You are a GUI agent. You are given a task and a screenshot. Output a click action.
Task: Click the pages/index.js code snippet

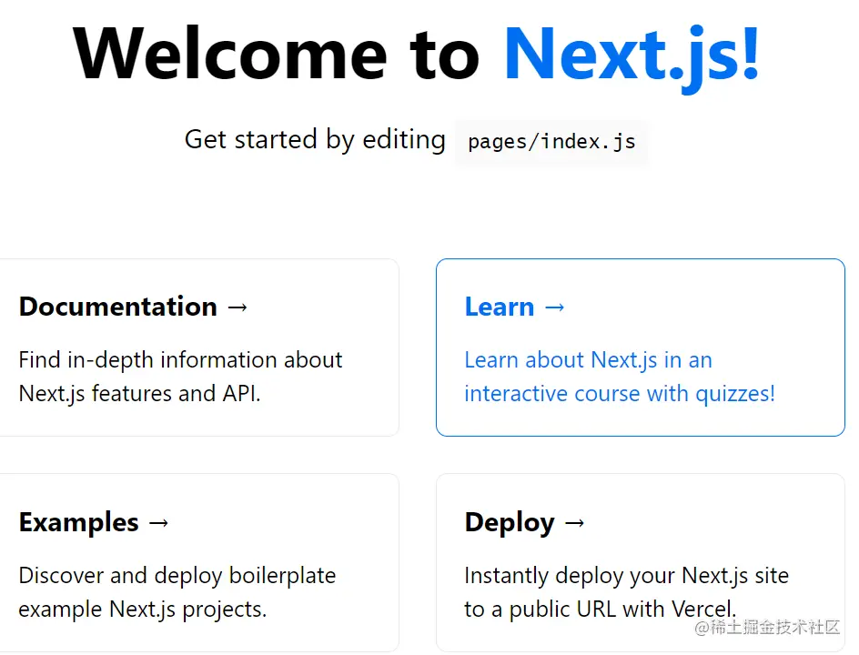click(x=551, y=142)
